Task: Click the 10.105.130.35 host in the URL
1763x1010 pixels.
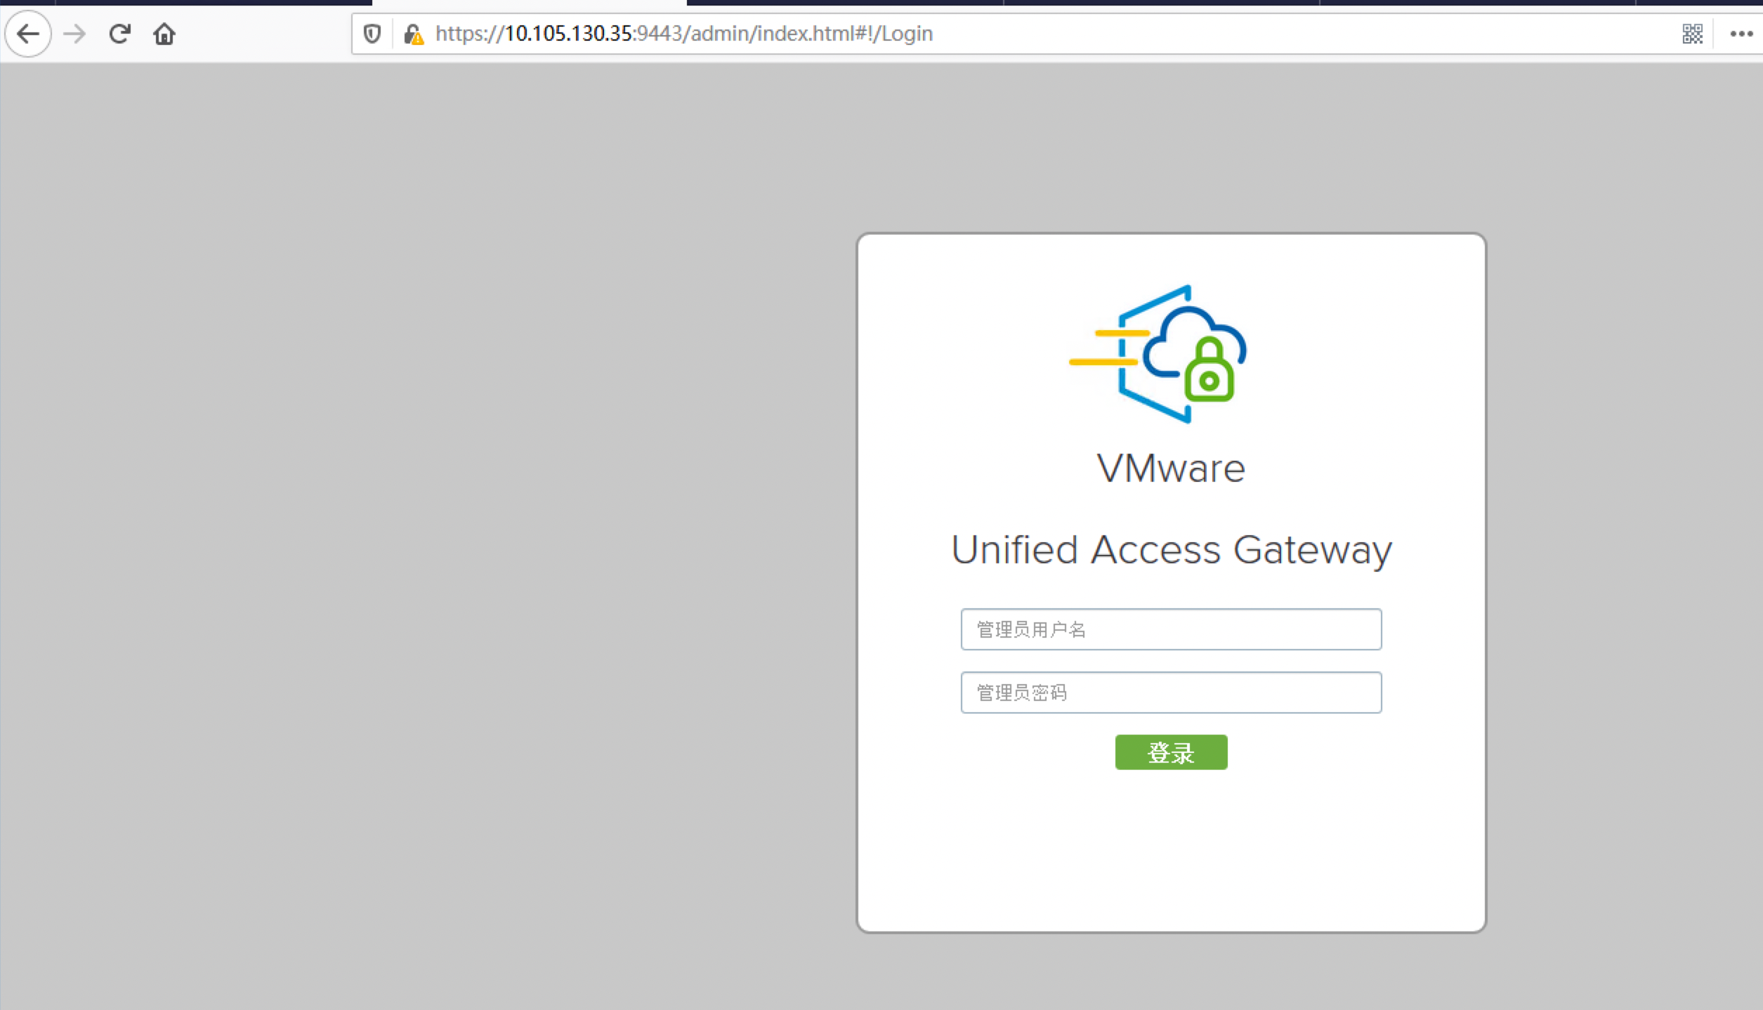Action: 569,34
